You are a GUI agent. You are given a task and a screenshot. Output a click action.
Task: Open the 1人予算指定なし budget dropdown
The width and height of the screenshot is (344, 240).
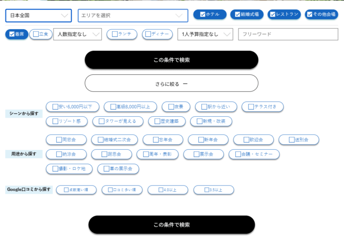[205, 34]
